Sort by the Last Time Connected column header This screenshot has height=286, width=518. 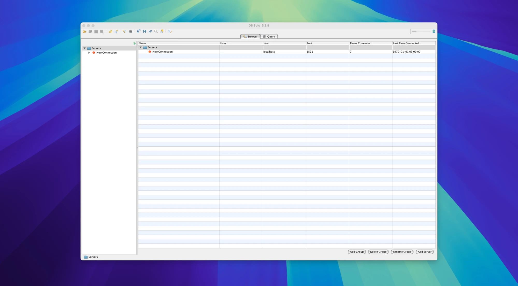(413, 43)
